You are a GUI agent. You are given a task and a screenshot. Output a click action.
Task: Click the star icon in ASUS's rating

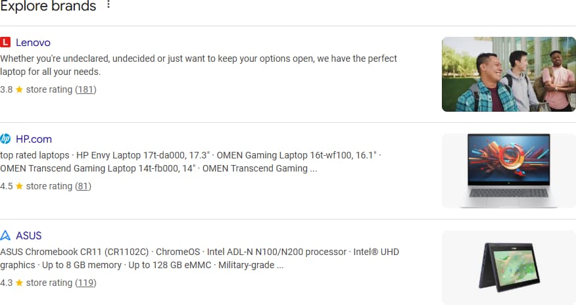(x=19, y=283)
